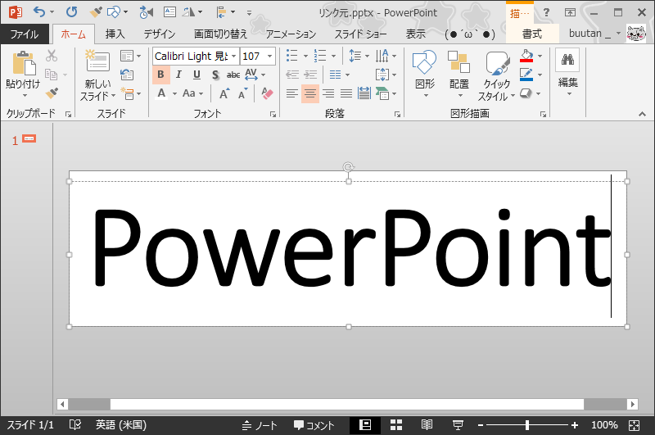Select Align Left paragraph button

tap(292, 93)
